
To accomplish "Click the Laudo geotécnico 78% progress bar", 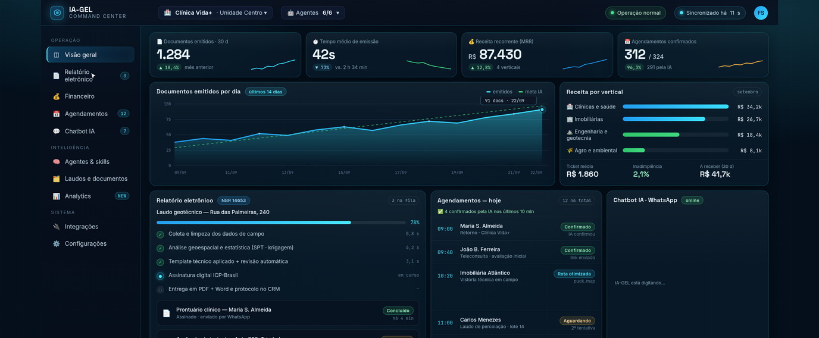I will tap(281, 223).
